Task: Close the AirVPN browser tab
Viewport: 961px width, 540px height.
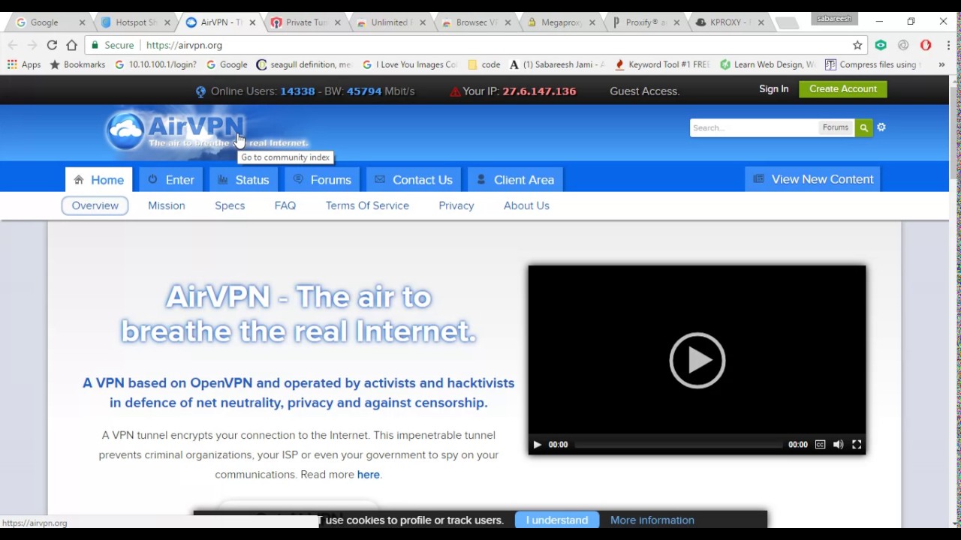Action: click(x=252, y=22)
